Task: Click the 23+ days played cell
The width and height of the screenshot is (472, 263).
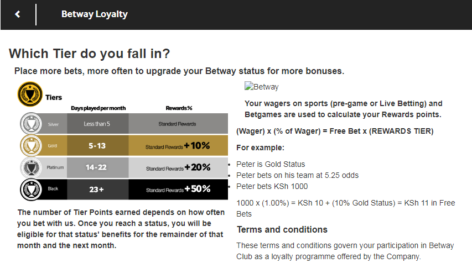Action: tap(98, 190)
